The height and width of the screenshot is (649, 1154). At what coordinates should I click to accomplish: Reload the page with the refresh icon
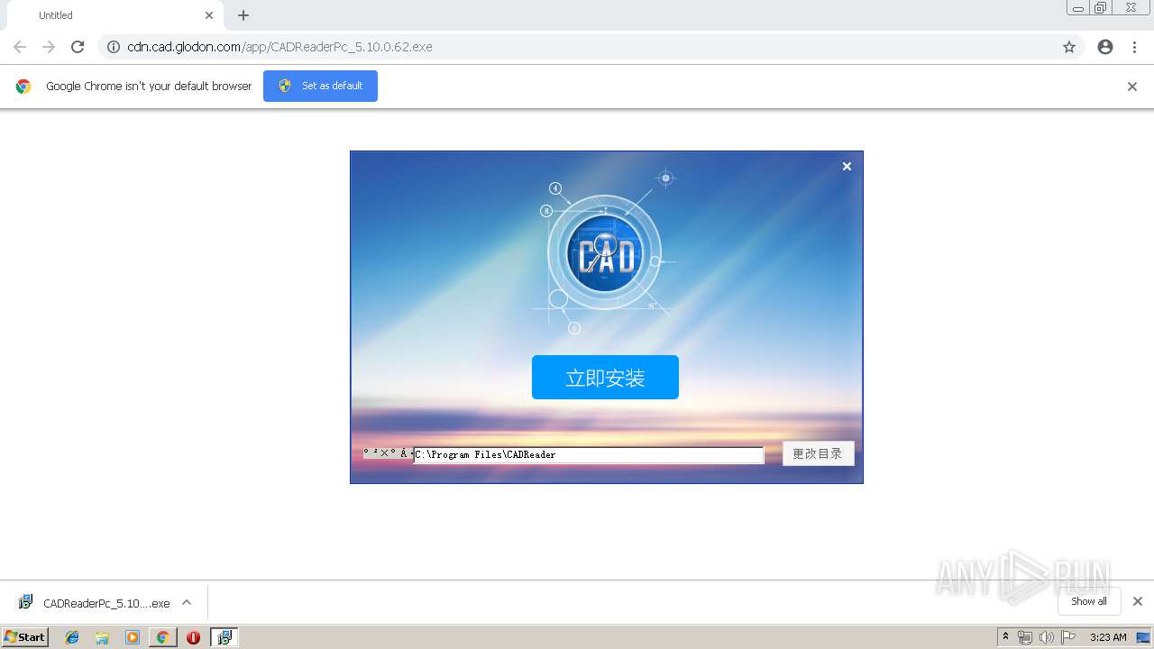coord(78,47)
